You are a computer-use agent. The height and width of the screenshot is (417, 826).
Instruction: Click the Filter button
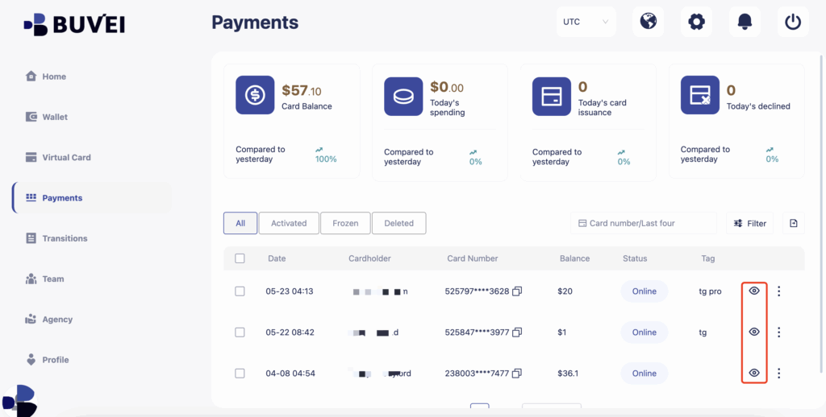click(749, 223)
